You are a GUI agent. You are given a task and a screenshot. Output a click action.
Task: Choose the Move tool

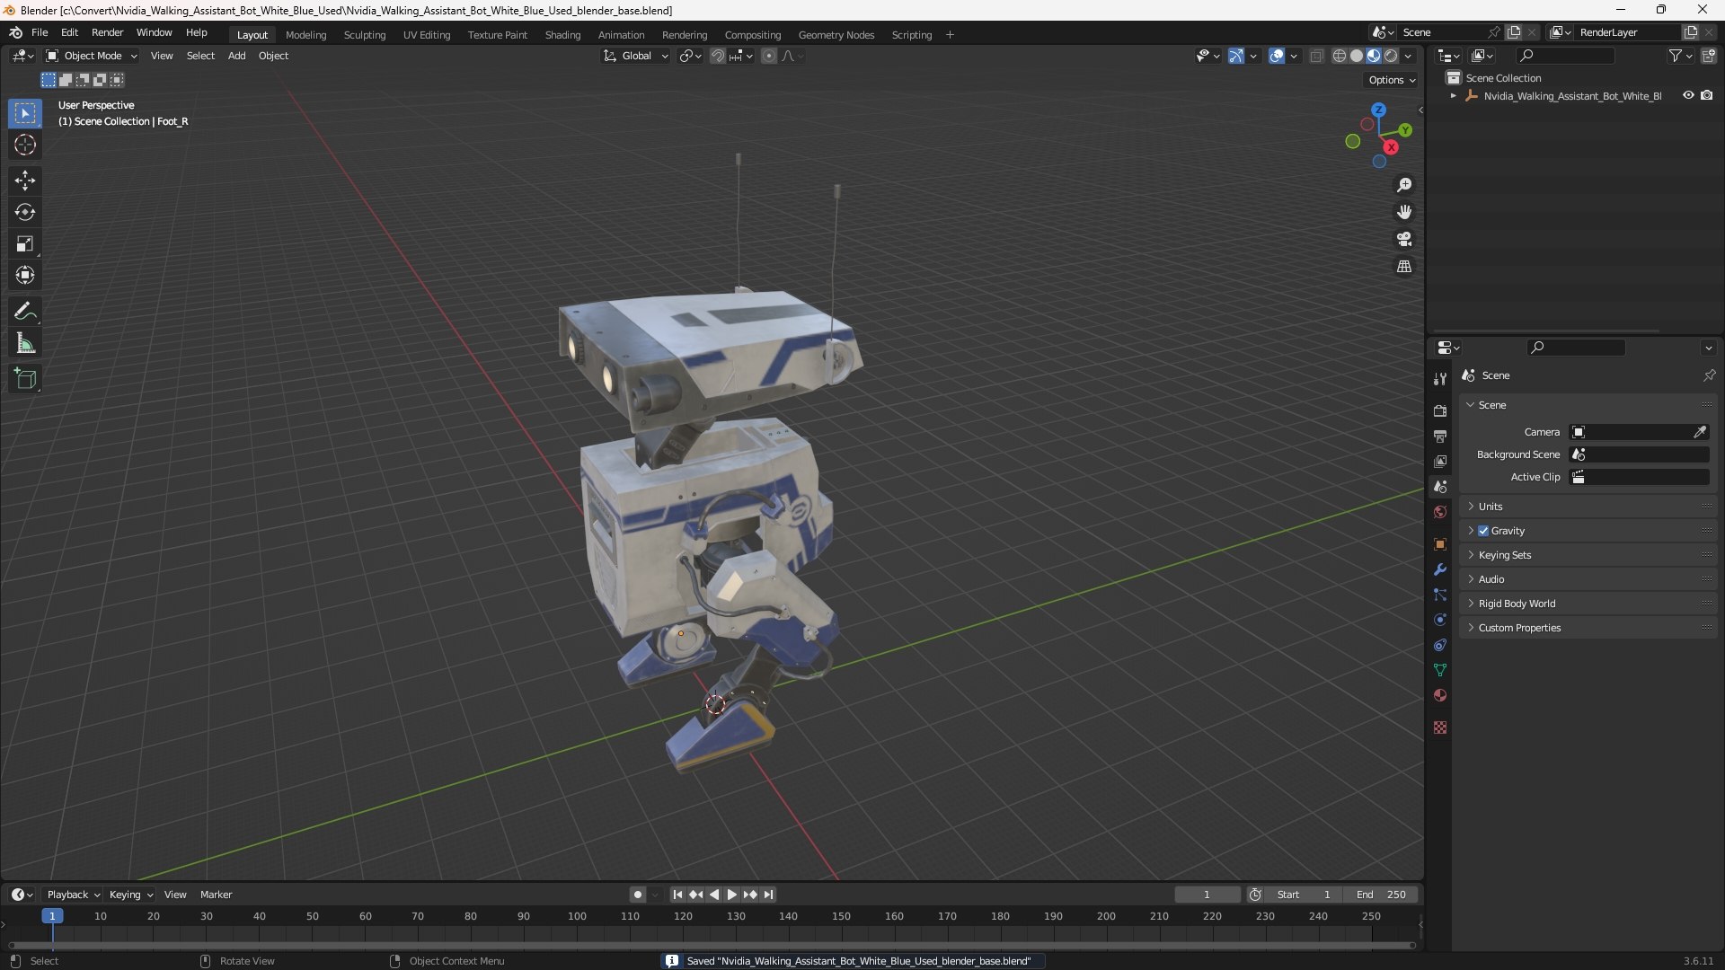(25, 181)
